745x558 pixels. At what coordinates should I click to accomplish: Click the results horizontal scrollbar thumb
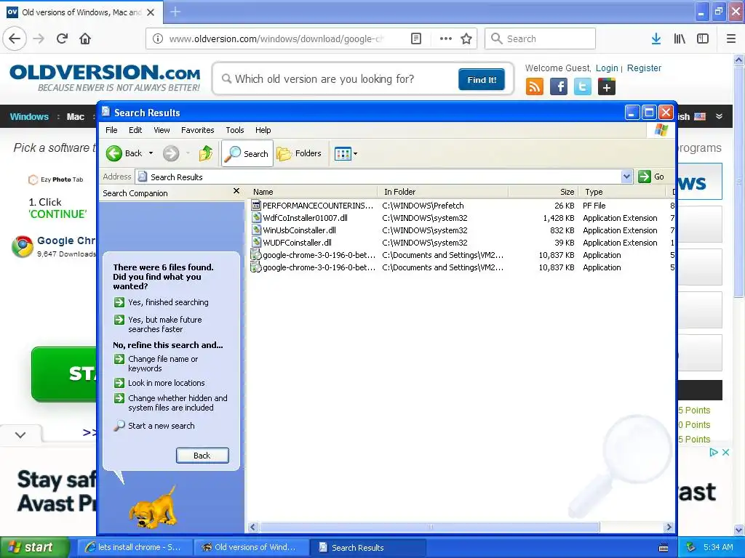(430, 527)
